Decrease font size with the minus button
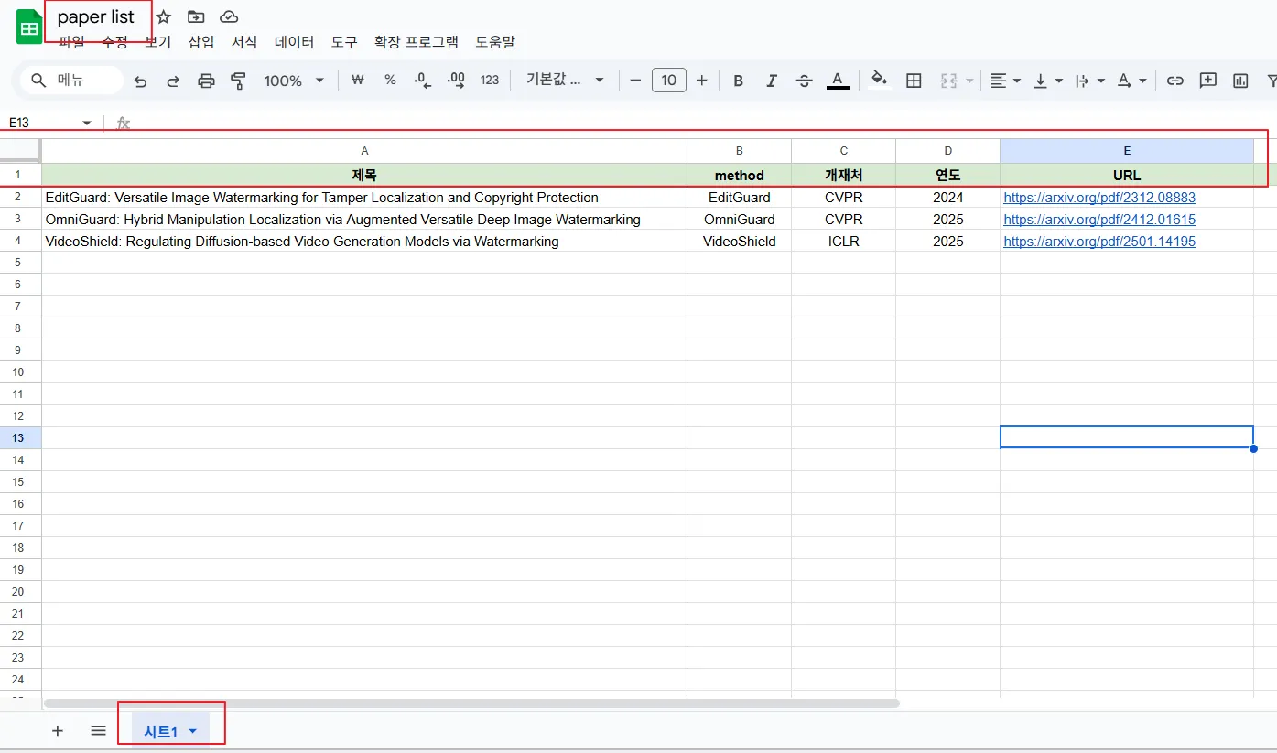Image resolution: width=1277 pixels, height=753 pixels. point(635,81)
